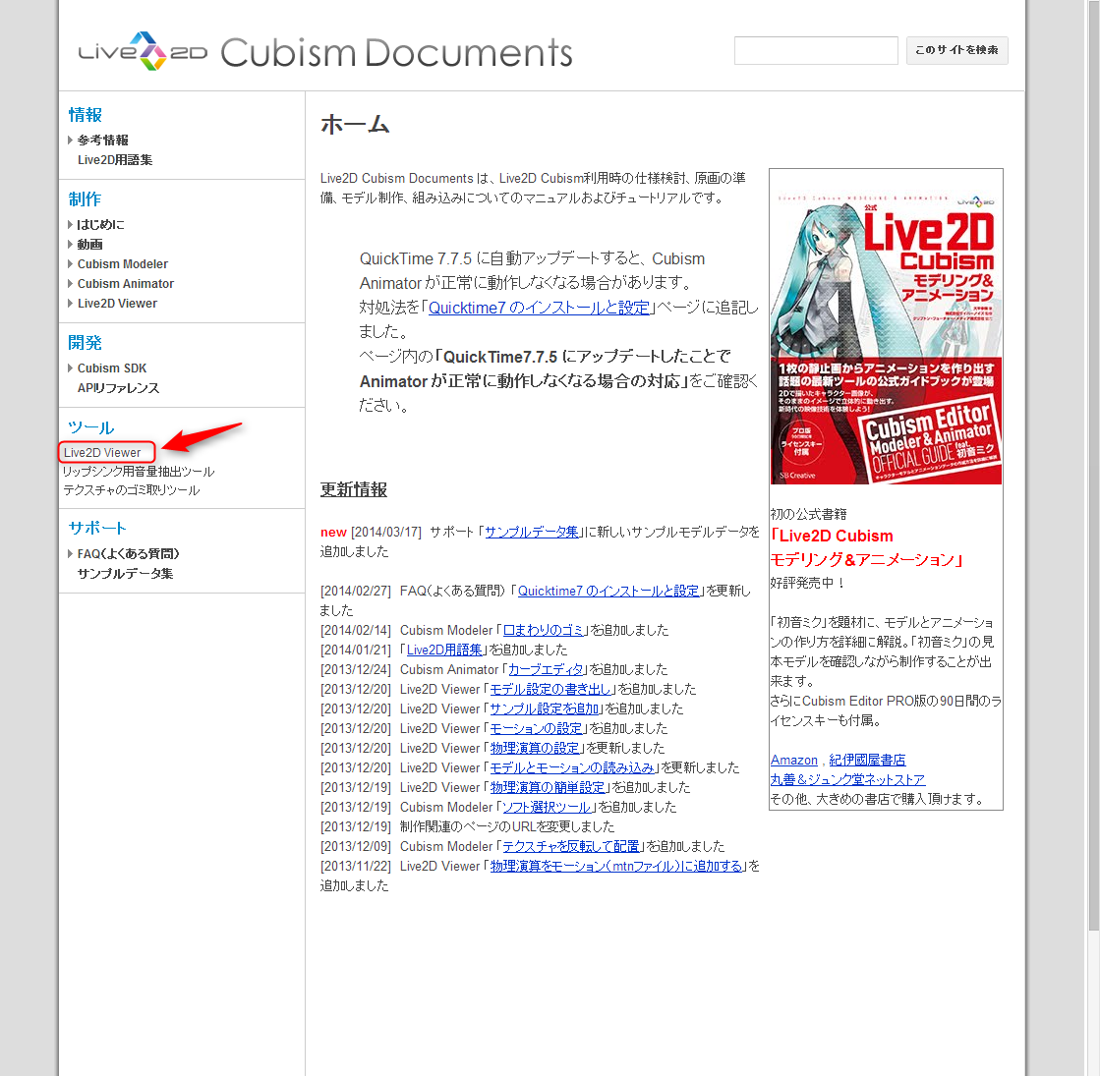Open モデル設定の書き出し update link

pos(550,689)
